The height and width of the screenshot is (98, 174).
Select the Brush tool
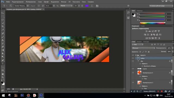[x=3, y=37]
